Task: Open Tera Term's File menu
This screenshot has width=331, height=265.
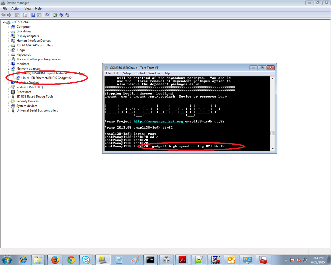Action: (x=108, y=73)
